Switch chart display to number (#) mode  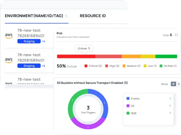click(x=173, y=84)
